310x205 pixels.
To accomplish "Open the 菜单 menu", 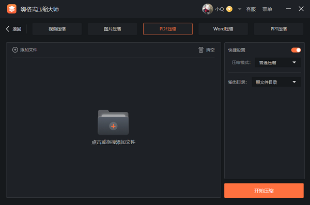I will coord(267,9).
